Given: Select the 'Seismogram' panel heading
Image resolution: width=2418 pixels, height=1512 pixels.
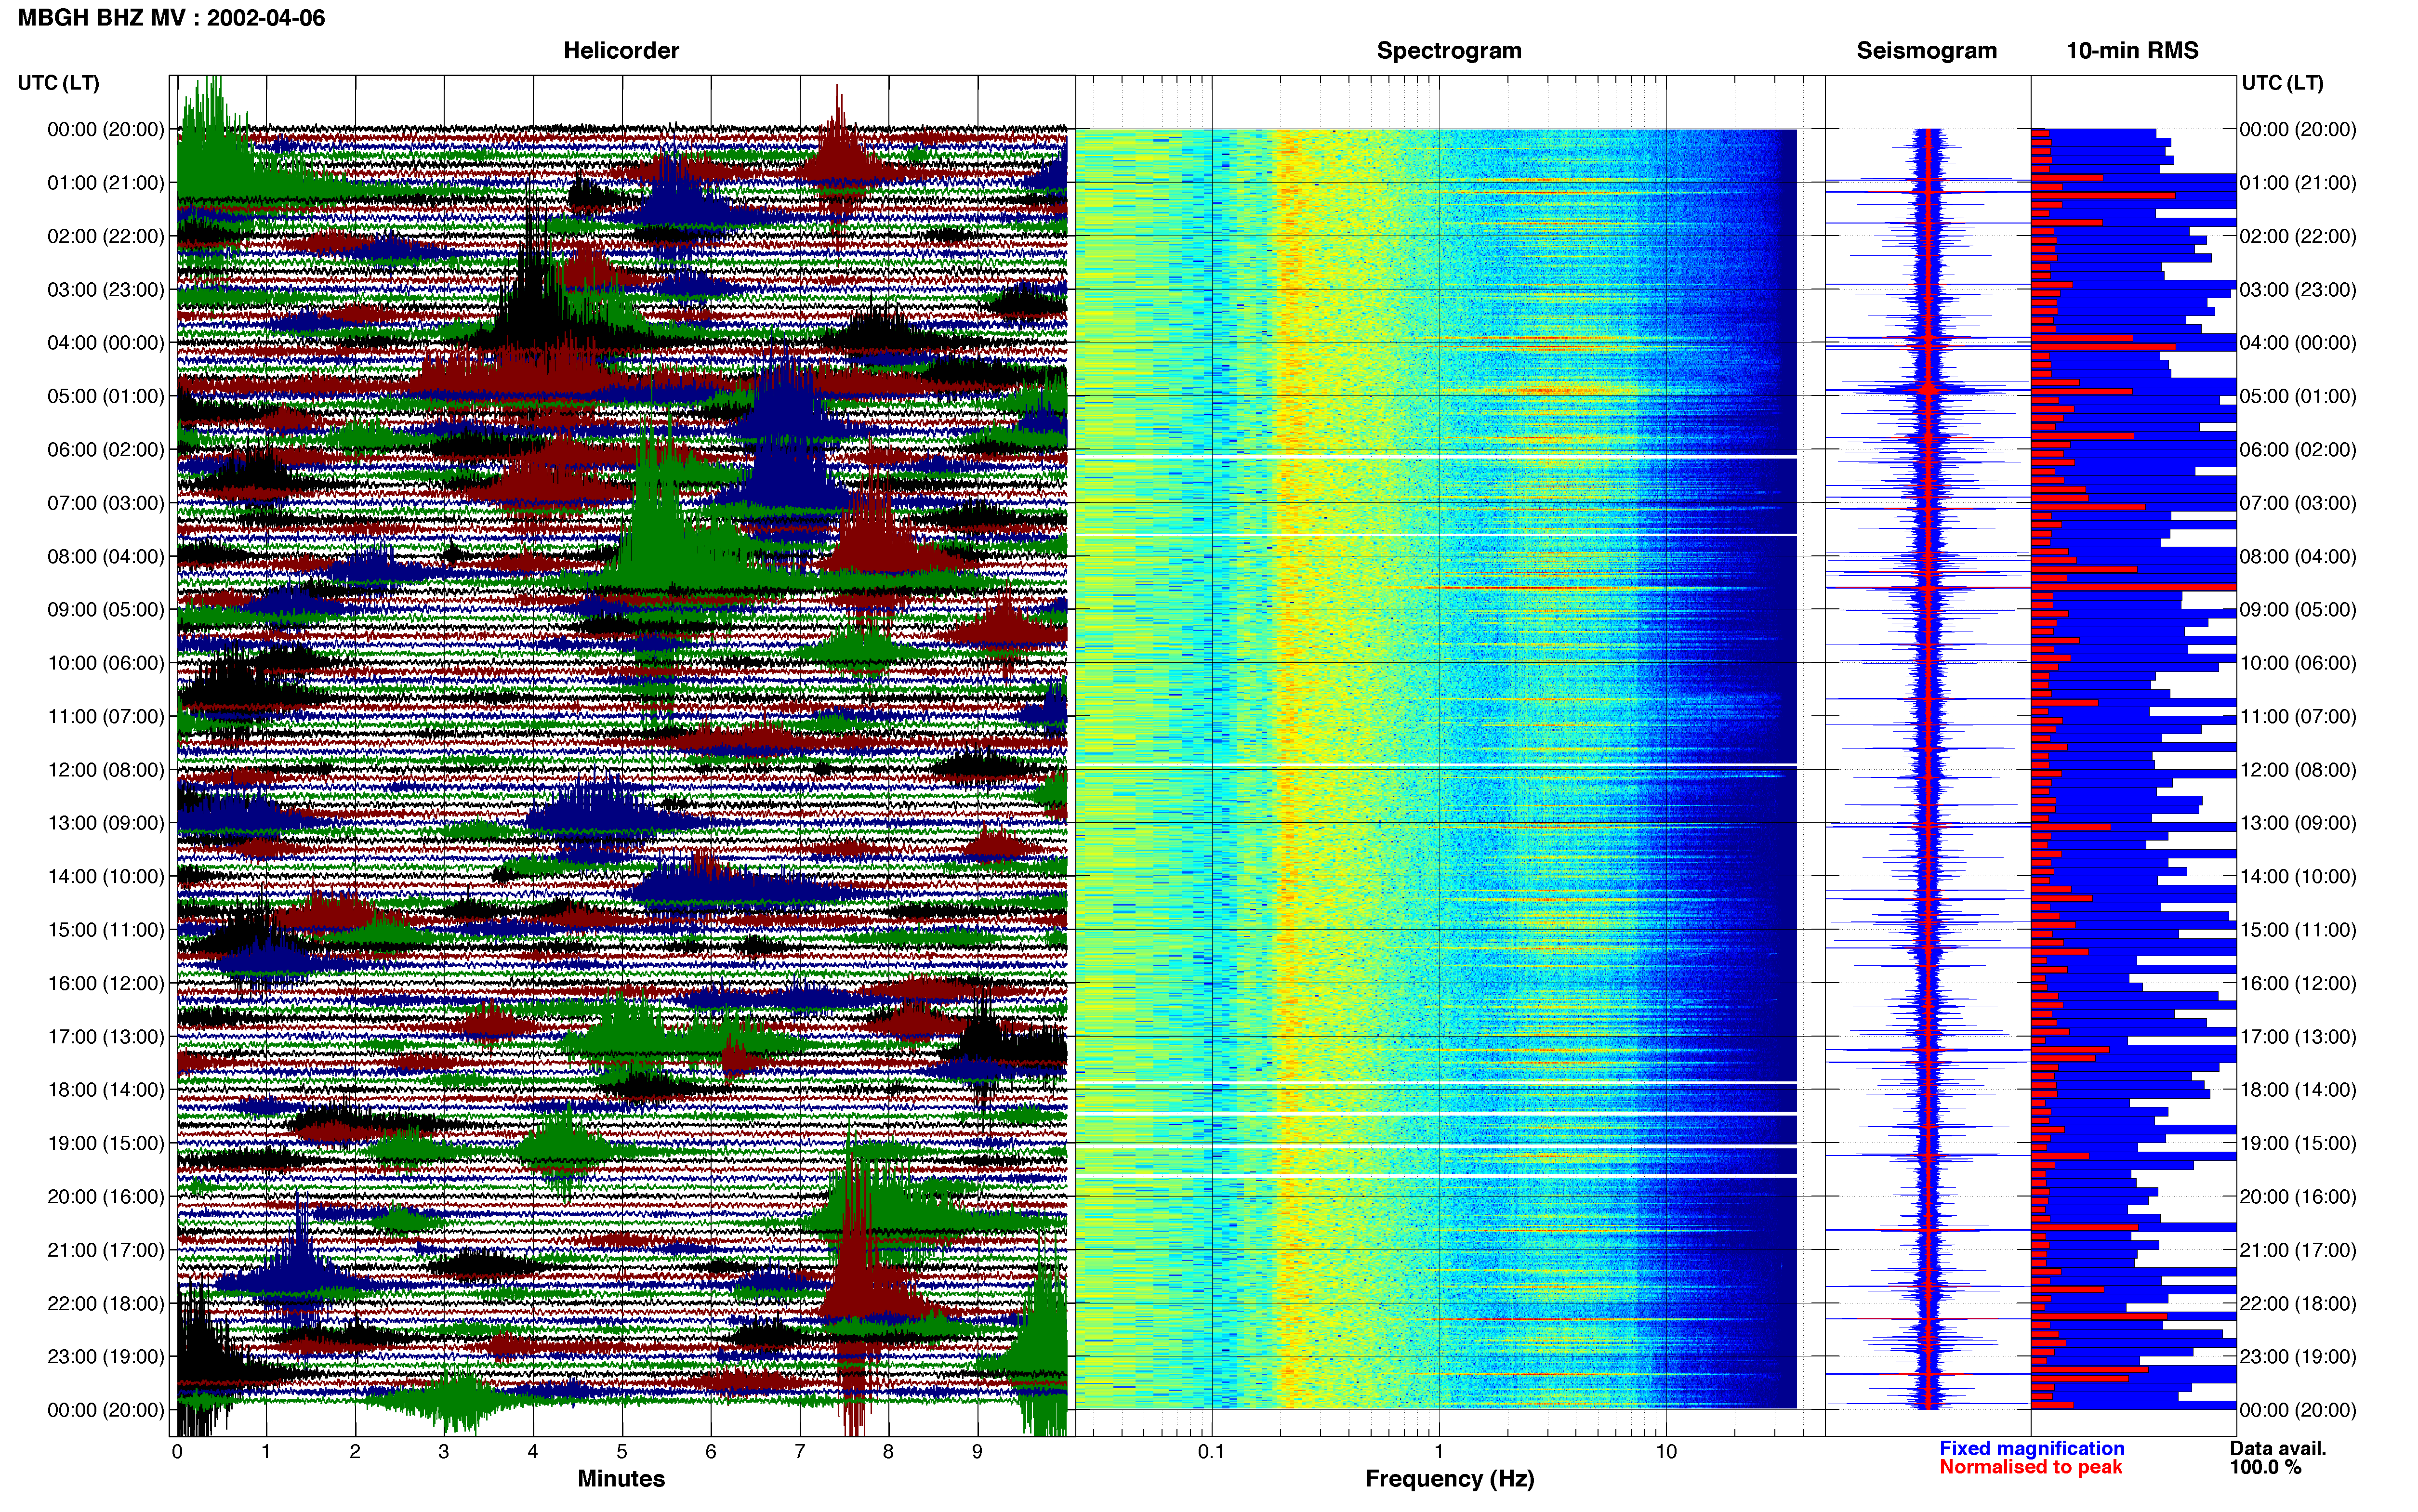Looking at the screenshot, I should 1926,51.
